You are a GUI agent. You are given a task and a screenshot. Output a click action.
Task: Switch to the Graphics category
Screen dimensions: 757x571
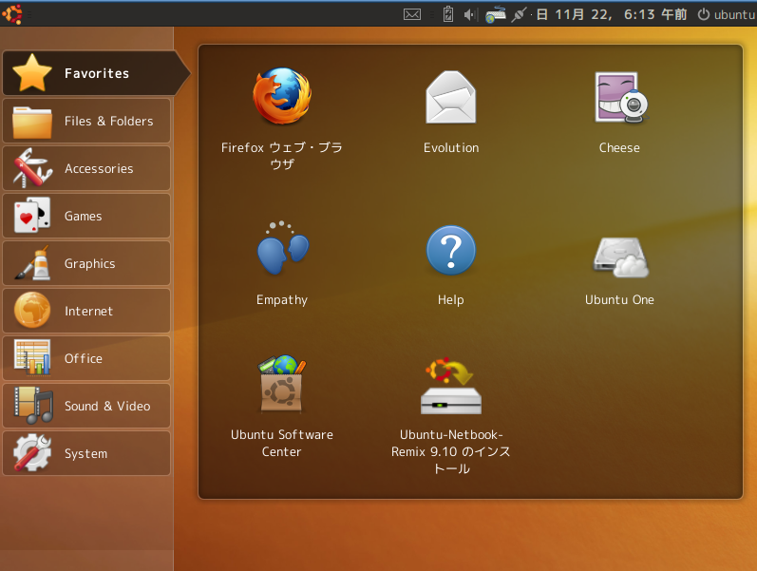(86, 263)
